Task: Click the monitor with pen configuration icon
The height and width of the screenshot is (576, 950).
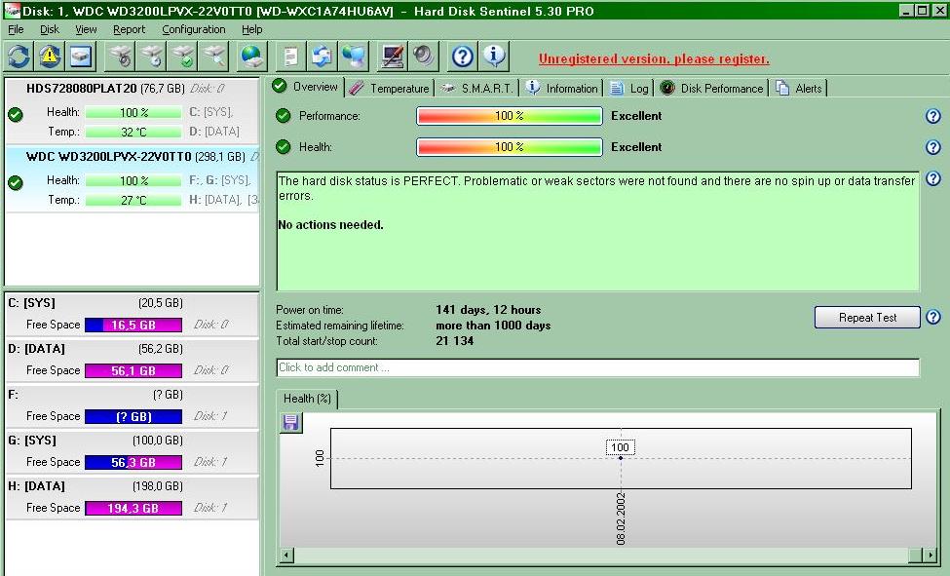Action: [x=393, y=57]
